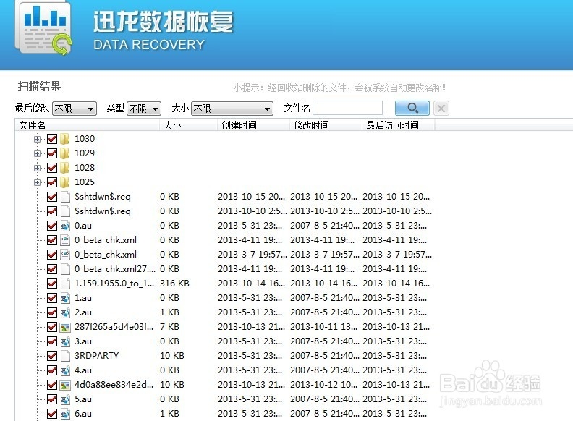Click the 2013-4-11 0_beta_chk.xml file icon
Viewport: 573px width, 421px height.
[65, 240]
